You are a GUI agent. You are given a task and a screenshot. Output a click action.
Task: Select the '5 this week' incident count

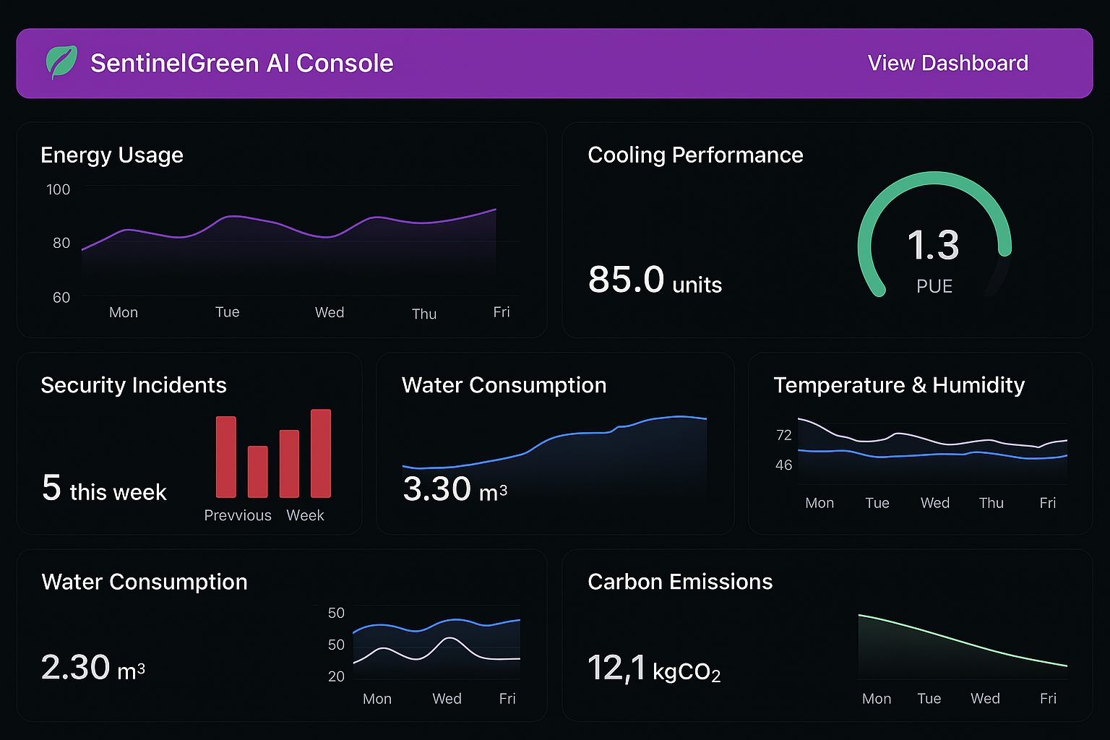coord(104,489)
